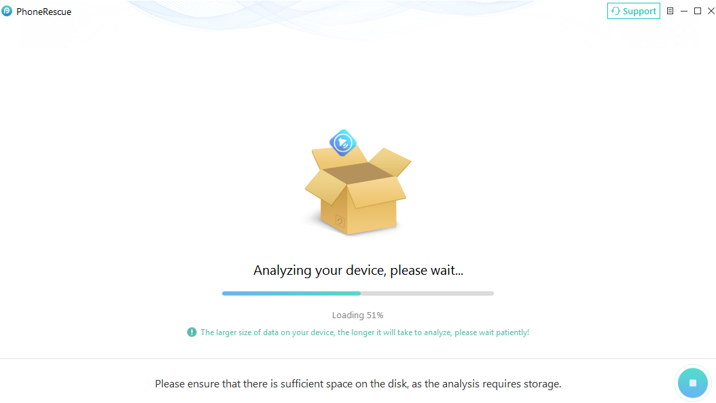Viewport: 716px width, 403px height.
Task: Select the "Loading 51%" status text
Action: pos(357,315)
